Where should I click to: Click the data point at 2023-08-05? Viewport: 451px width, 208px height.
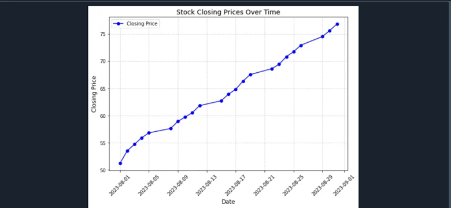point(149,133)
